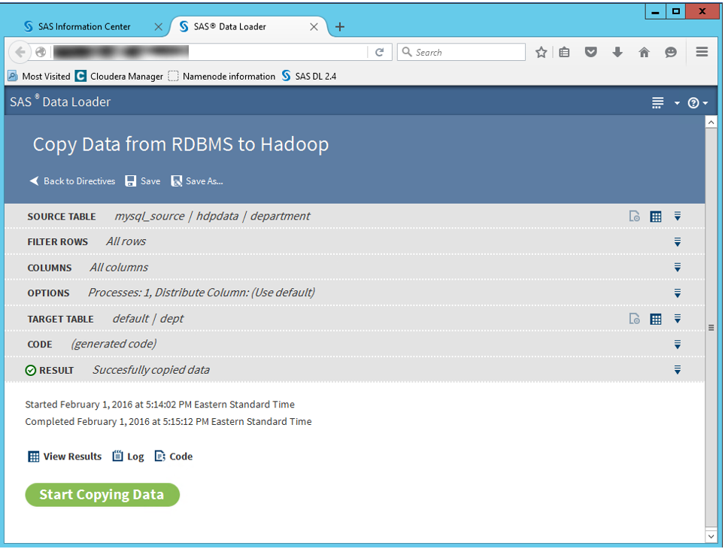Image resolution: width=725 pixels, height=549 pixels.
Task: Bookmark this page with the star icon
Action: click(541, 52)
